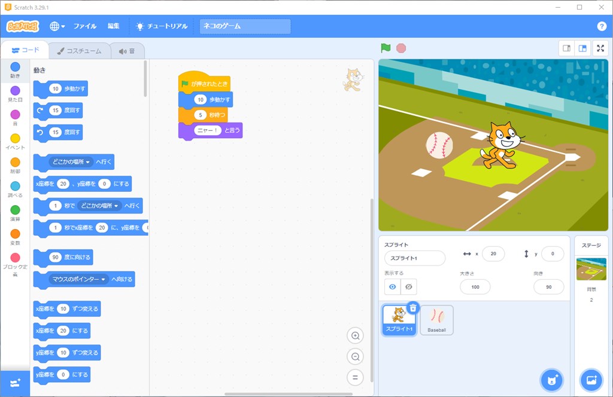This screenshot has width=613, height=397.
Task: Click the workspace vertical scrollbar
Action: [x=371, y=291]
